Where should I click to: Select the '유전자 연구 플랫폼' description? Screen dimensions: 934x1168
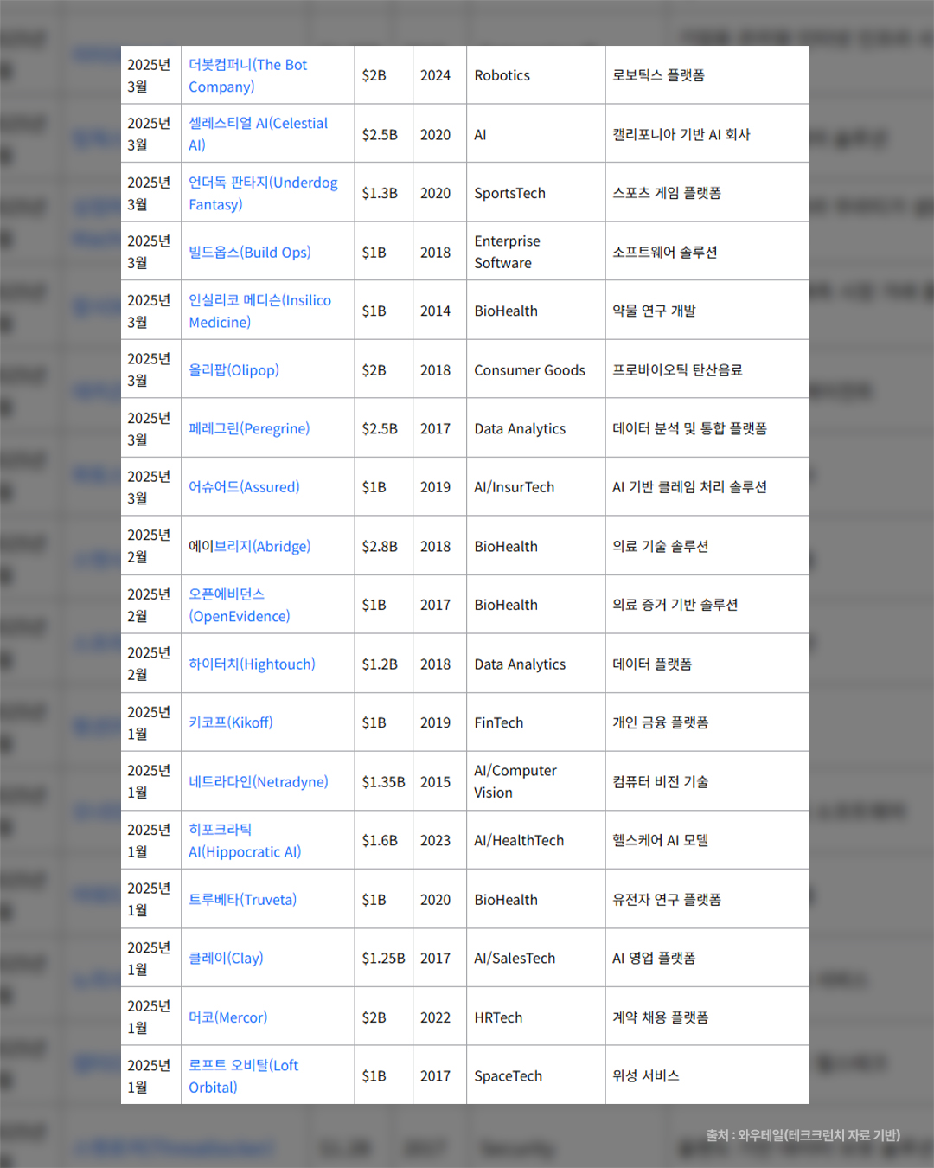(667, 900)
